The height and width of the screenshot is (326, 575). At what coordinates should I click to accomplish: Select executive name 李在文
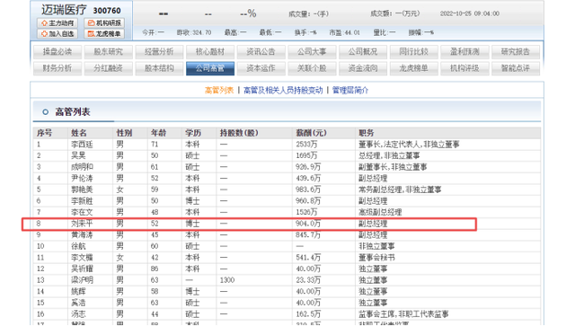click(x=82, y=212)
